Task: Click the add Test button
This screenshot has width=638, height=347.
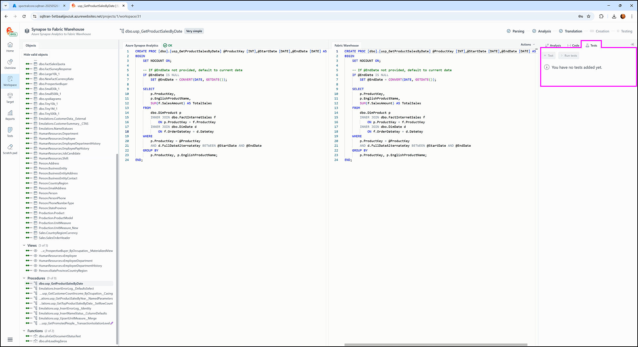Action: click(x=549, y=56)
